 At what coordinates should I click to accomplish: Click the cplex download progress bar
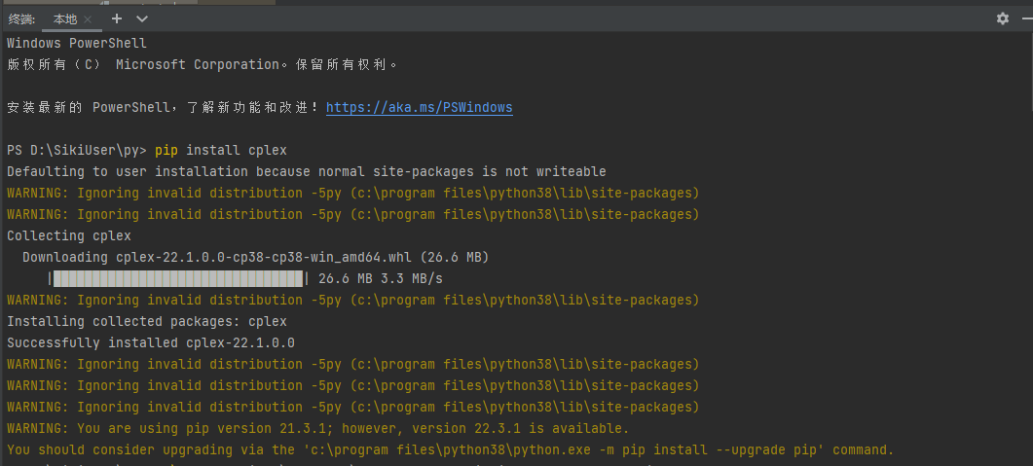tap(178, 278)
